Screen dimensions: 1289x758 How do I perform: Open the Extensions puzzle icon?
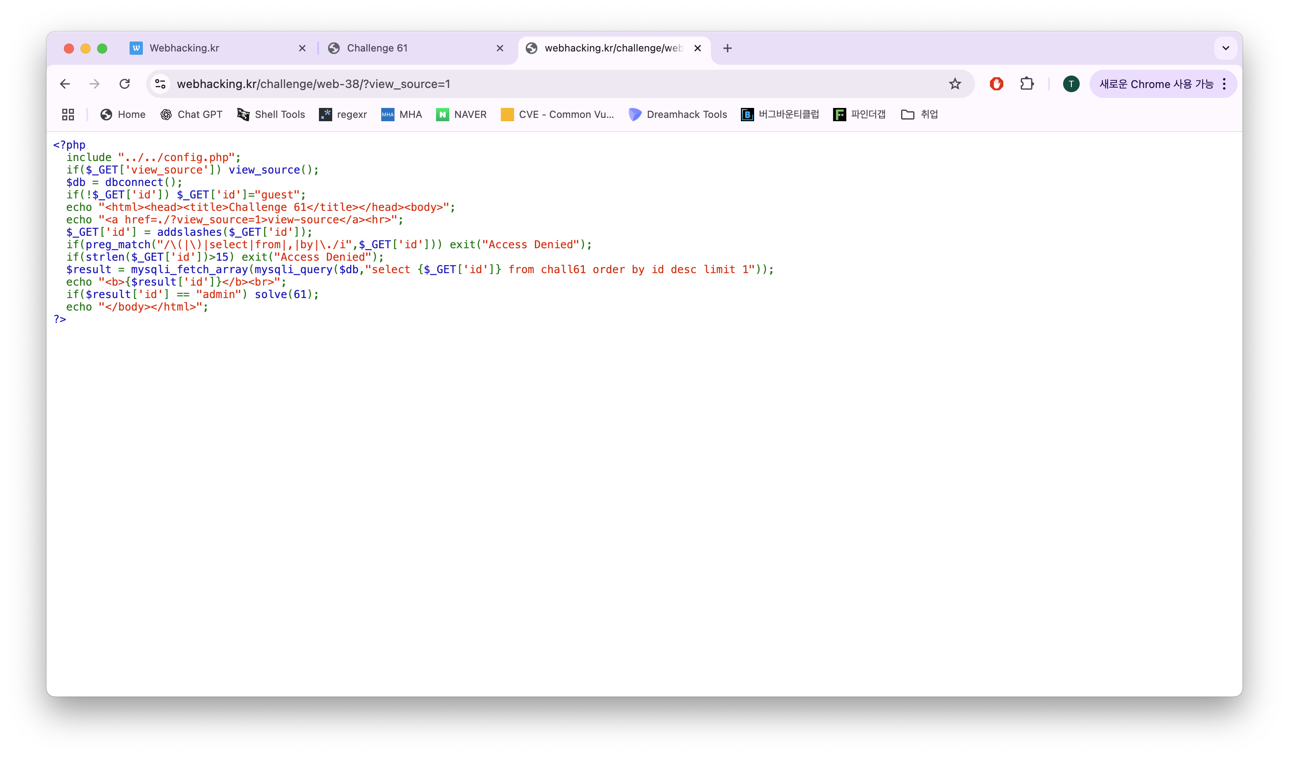(x=1027, y=84)
